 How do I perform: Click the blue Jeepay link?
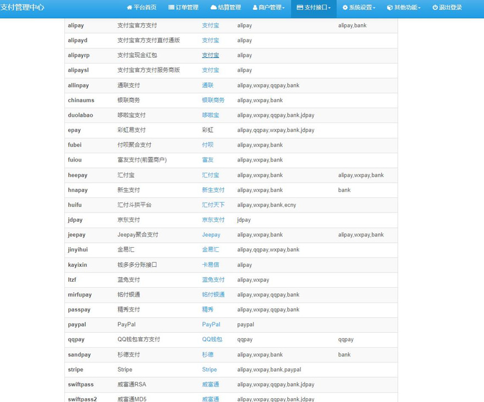click(211, 235)
